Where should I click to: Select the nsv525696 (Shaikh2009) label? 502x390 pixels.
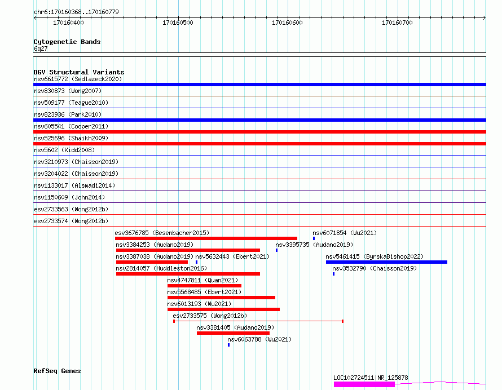71,138
